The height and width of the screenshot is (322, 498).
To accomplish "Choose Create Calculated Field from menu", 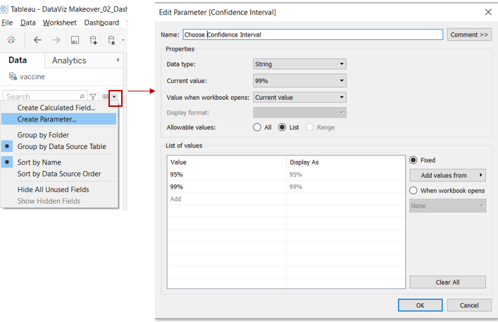I will pos(56,108).
